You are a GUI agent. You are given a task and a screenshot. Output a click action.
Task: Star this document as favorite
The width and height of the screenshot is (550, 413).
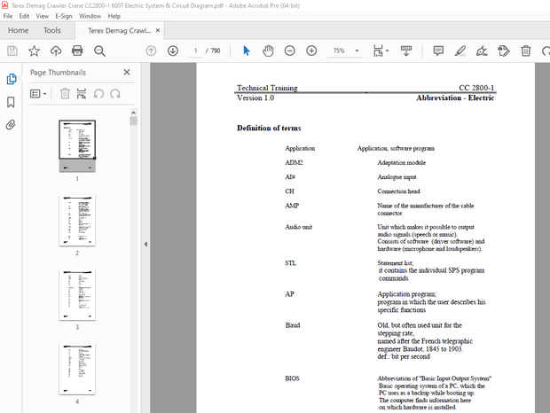(34, 51)
